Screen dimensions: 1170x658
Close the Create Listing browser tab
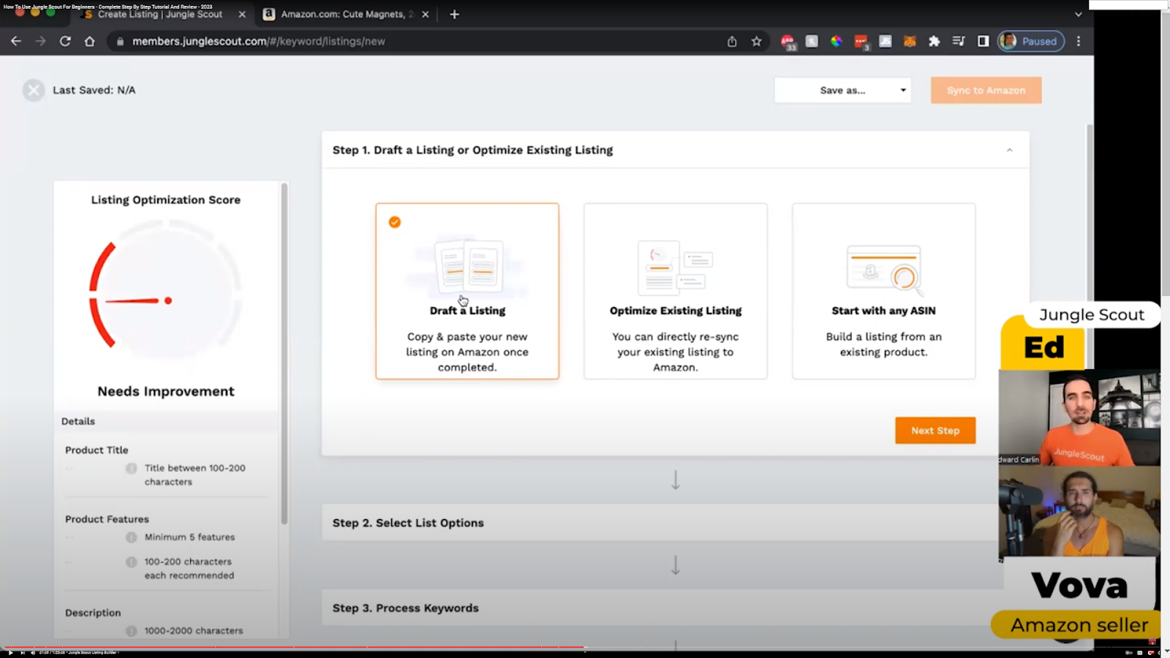[242, 15]
